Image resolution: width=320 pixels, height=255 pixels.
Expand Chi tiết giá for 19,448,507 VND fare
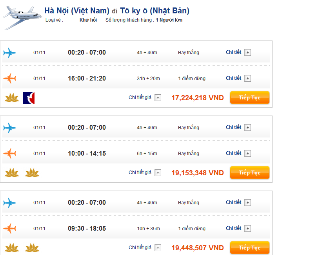coord(158,248)
